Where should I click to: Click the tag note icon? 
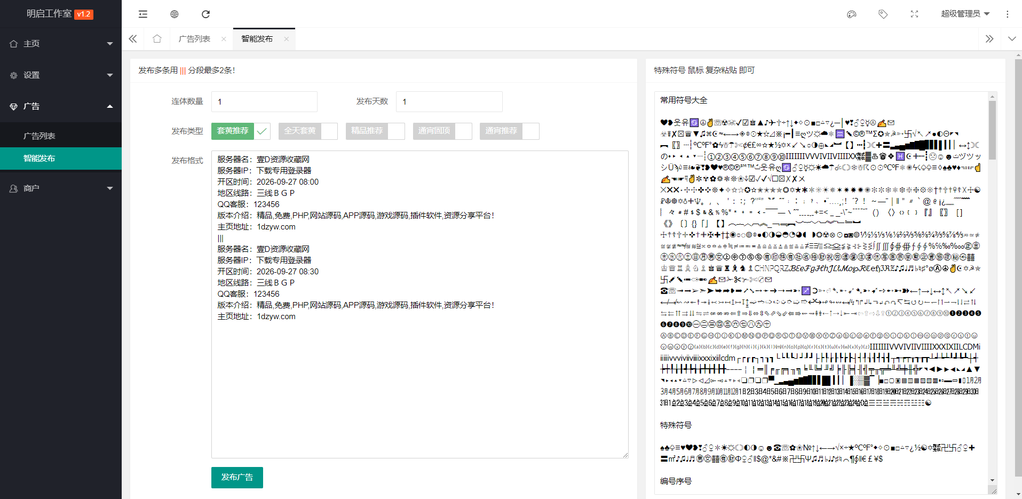coord(883,14)
